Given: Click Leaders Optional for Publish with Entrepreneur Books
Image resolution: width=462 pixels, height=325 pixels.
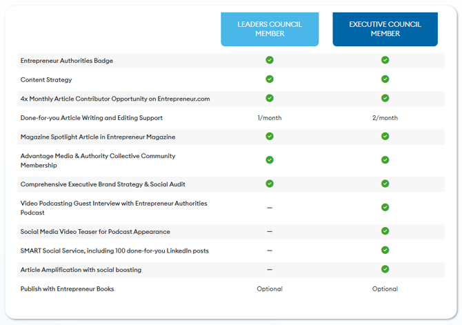Looking at the screenshot, I should point(270,289).
